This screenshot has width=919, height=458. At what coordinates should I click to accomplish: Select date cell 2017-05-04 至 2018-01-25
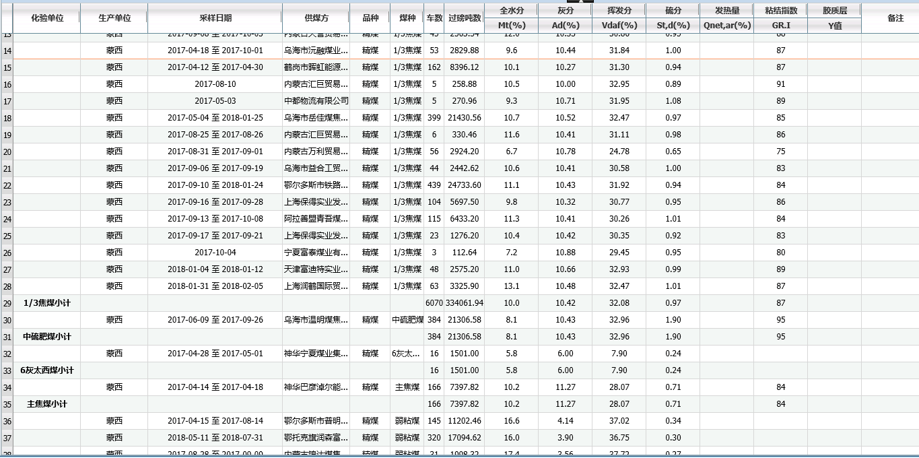[x=215, y=118]
